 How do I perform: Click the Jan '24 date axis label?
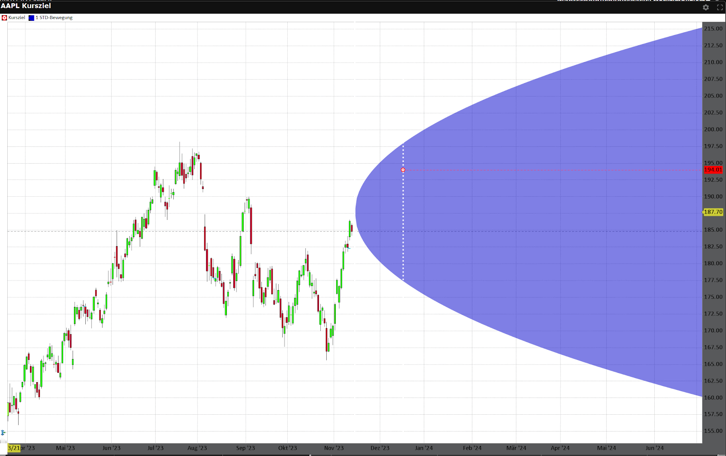424,448
